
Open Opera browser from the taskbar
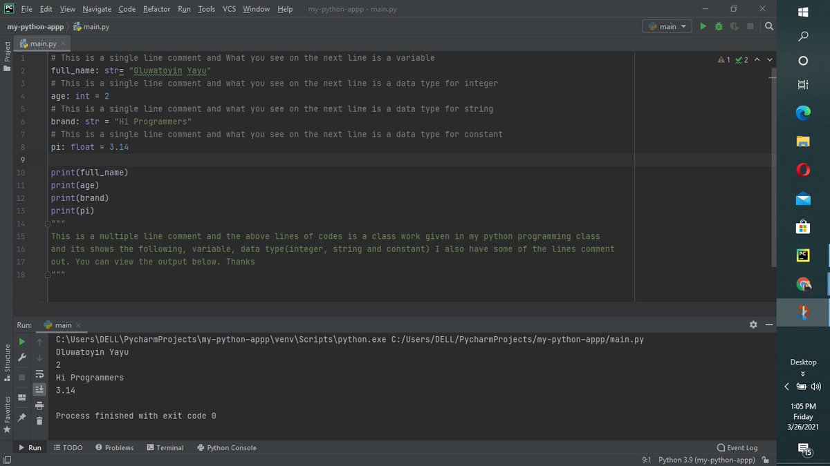tap(803, 170)
